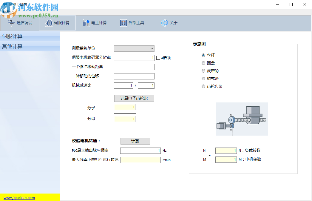312x201 pixels.
Task: Click the screw mechanism diagram illustration
Action: (x=242, y=119)
